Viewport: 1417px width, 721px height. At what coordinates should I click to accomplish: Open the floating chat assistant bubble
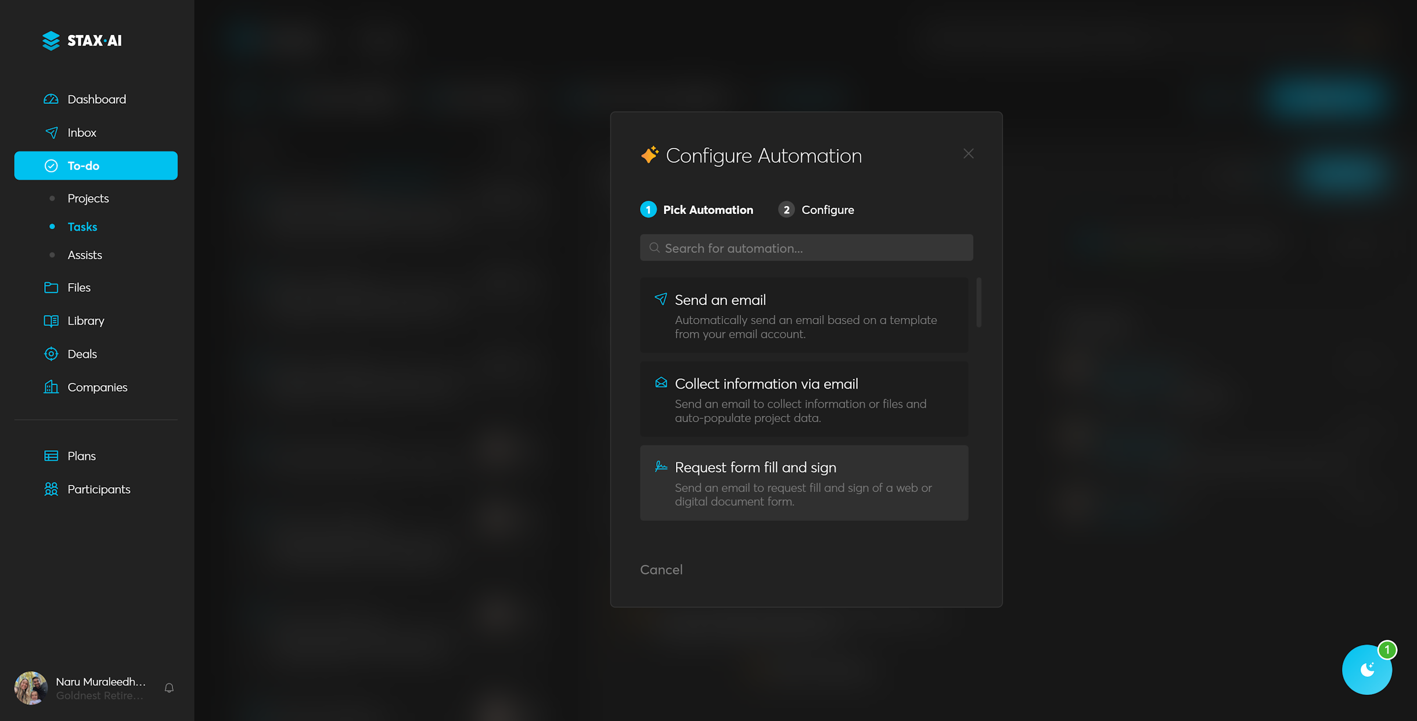[x=1366, y=669]
